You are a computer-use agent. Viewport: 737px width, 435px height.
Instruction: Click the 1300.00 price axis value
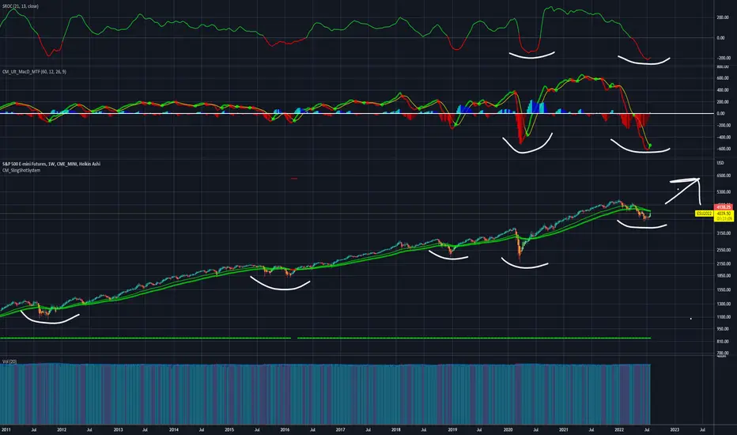point(724,304)
